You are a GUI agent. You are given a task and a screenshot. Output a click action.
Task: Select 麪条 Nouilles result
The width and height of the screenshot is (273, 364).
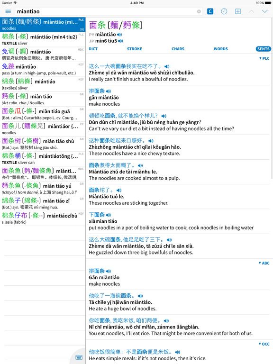(43, 99)
